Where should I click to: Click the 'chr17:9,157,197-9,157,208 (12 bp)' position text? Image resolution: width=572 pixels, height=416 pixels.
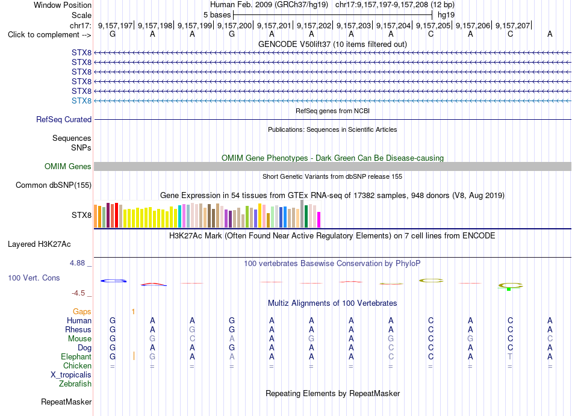click(x=395, y=5)
